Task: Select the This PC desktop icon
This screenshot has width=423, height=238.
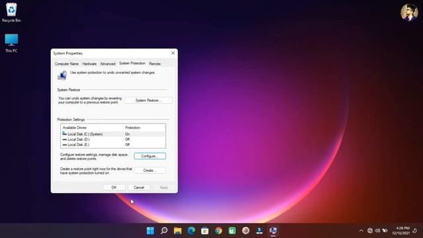Action: [x=11, y=42]
